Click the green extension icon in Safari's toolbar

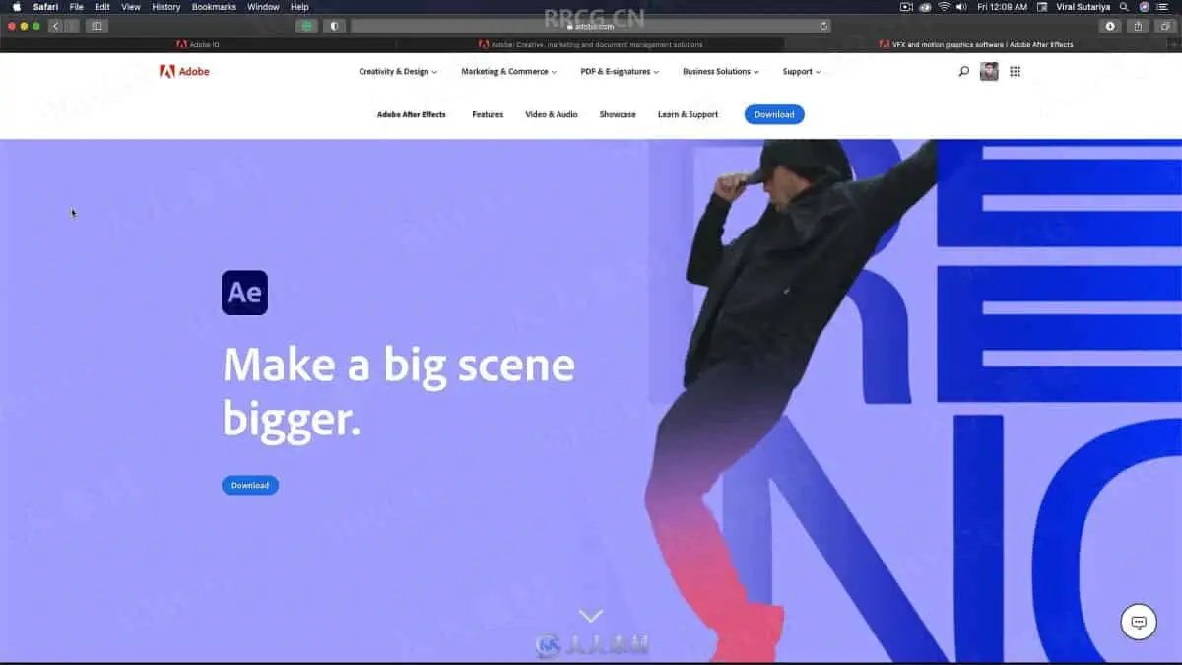307,26
